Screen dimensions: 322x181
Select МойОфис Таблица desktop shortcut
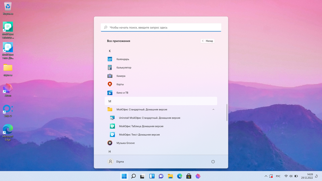[x=8, y=30]
